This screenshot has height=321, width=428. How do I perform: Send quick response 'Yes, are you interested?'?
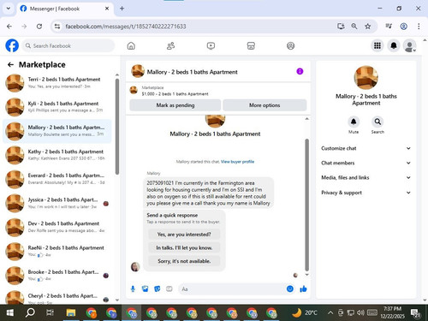(x=184, y=235)
